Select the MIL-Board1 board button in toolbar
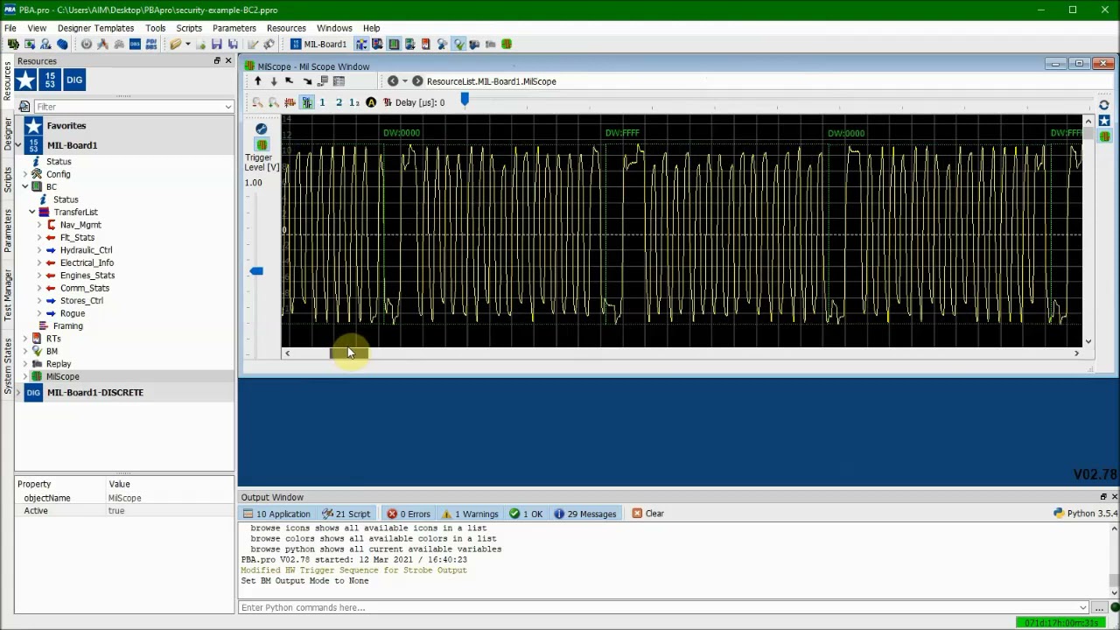Screen dimensions: 1120x630 (319, 44)
